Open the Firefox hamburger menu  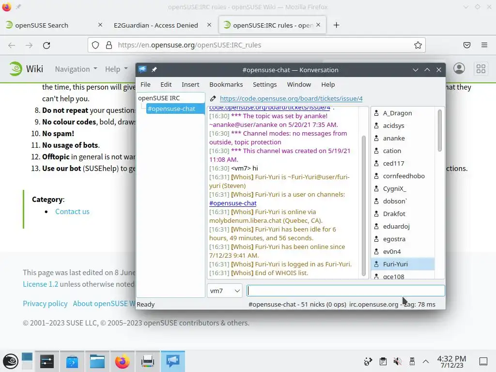point(484,45)
